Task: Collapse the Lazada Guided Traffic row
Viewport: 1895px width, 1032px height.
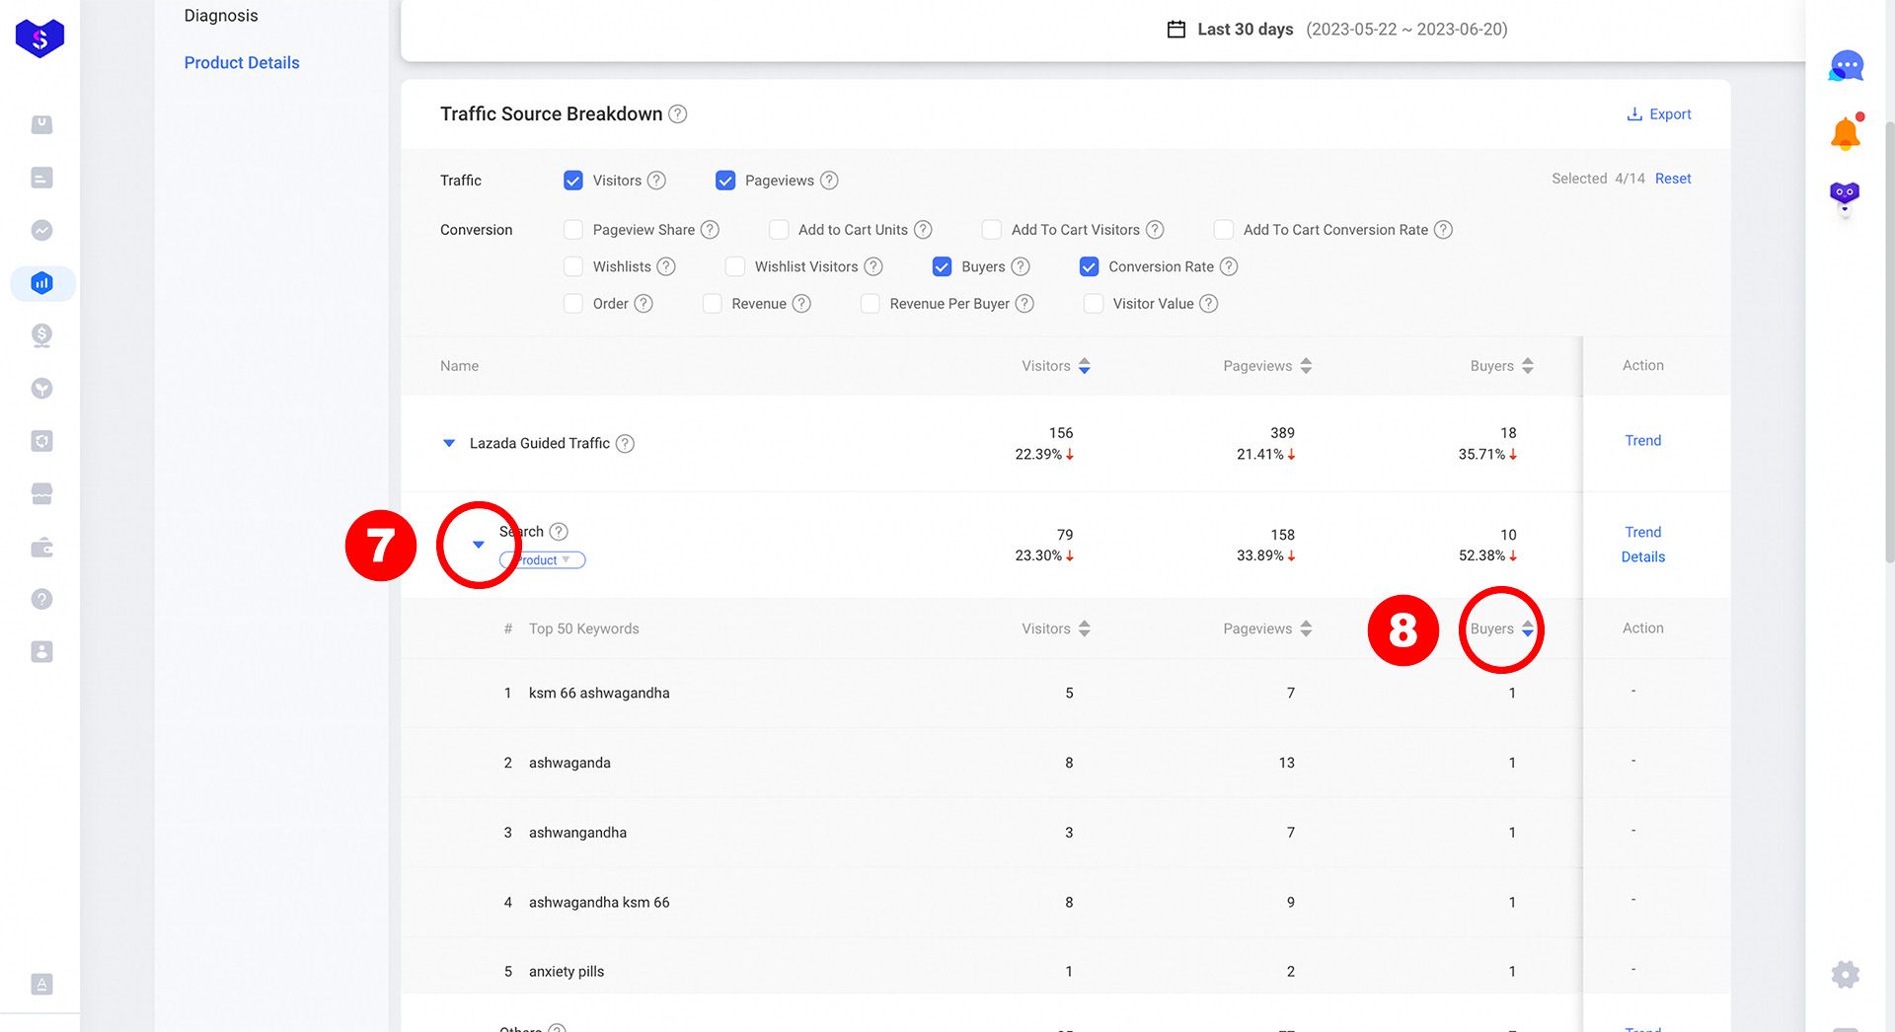Action: tap(449, 443)
